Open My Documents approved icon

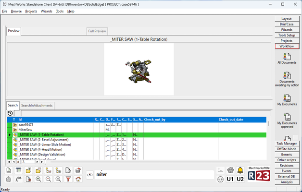click(x=287, y=120)
